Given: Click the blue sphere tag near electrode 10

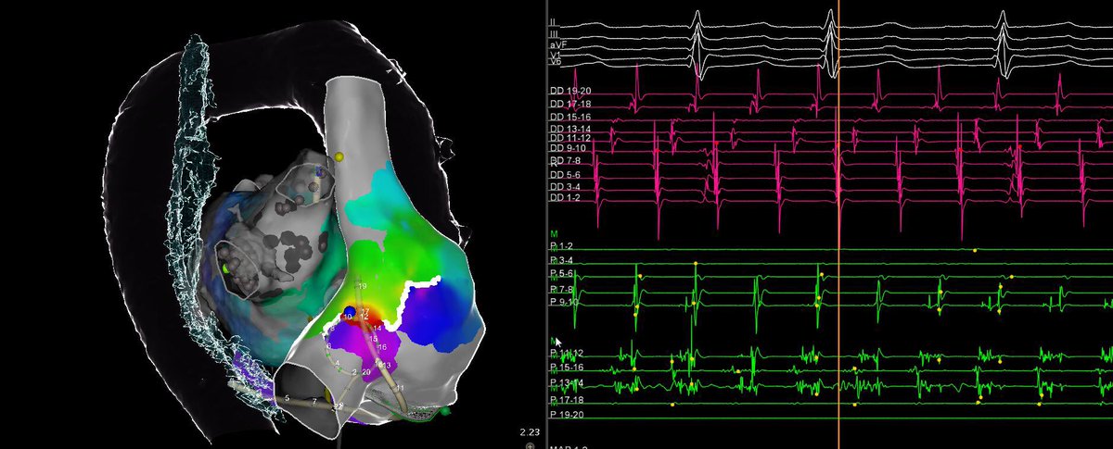Looking at the screenshot, I should point(349,312).
